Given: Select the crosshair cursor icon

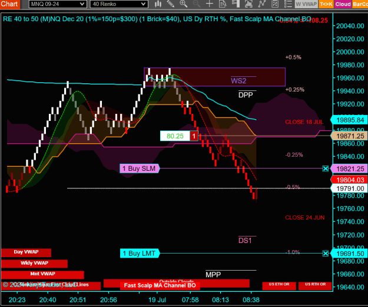Looking at the screenshot, I should (x=210, y=4).
